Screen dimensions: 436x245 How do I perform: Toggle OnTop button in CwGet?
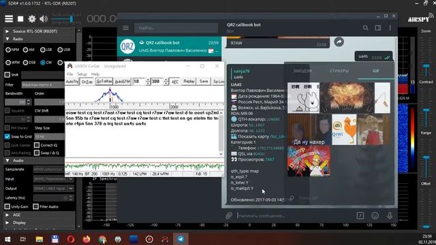(x=87, y=82)
